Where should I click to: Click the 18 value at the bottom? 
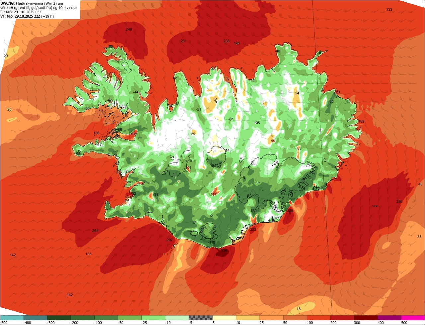pyautogui.click(x=298, y=309)
